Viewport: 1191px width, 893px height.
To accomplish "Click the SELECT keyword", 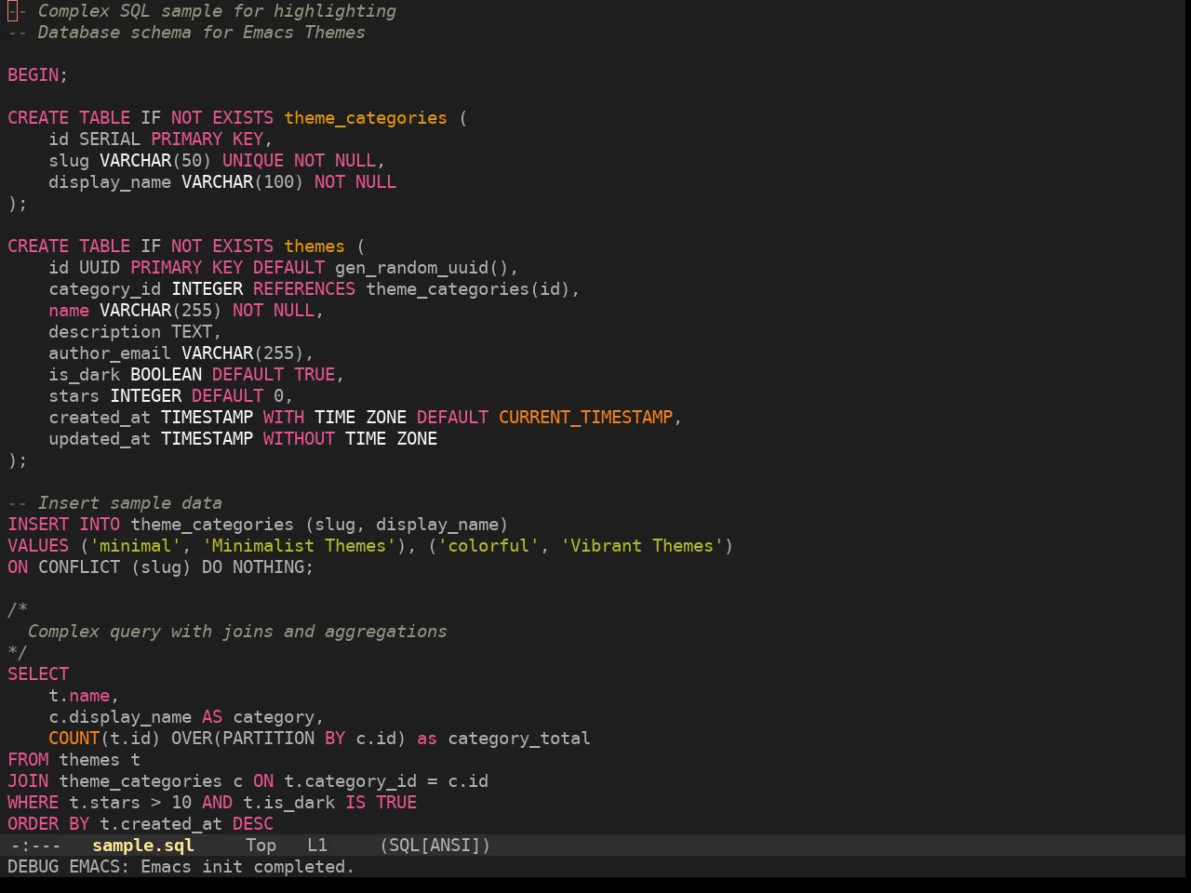I will (x=38, y=674).
